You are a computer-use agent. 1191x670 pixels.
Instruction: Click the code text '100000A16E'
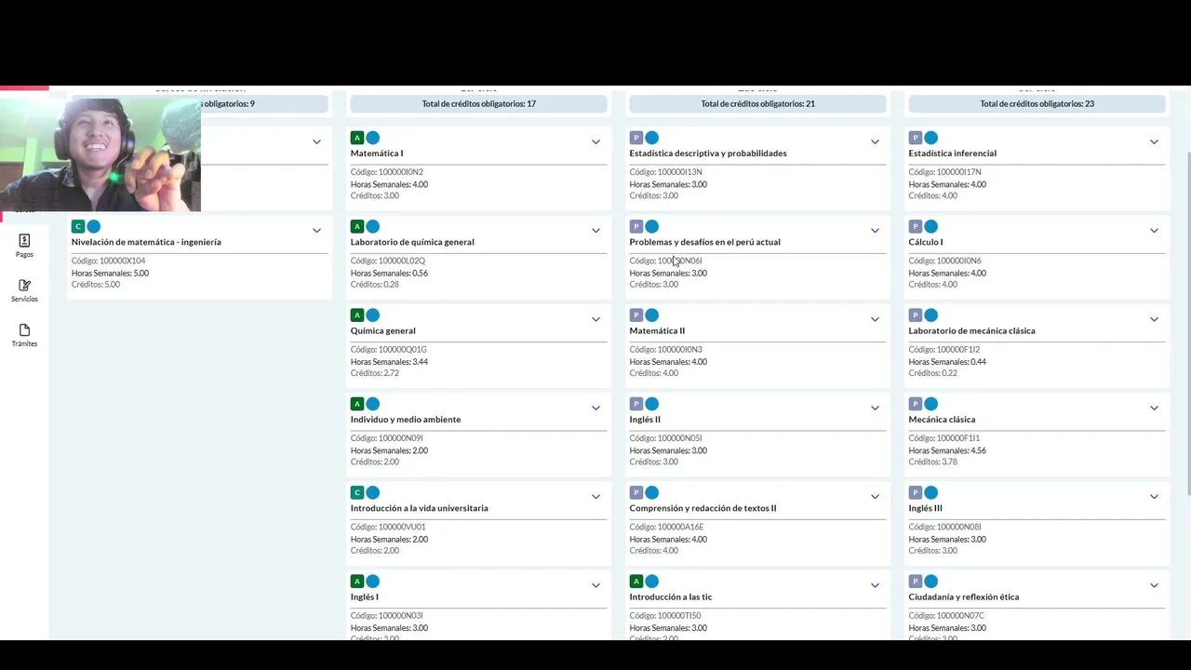(681, 527)
